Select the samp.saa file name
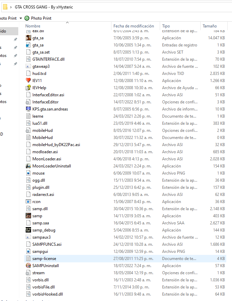This screenshot has height=301, width=232. click(x=41, y=223)
